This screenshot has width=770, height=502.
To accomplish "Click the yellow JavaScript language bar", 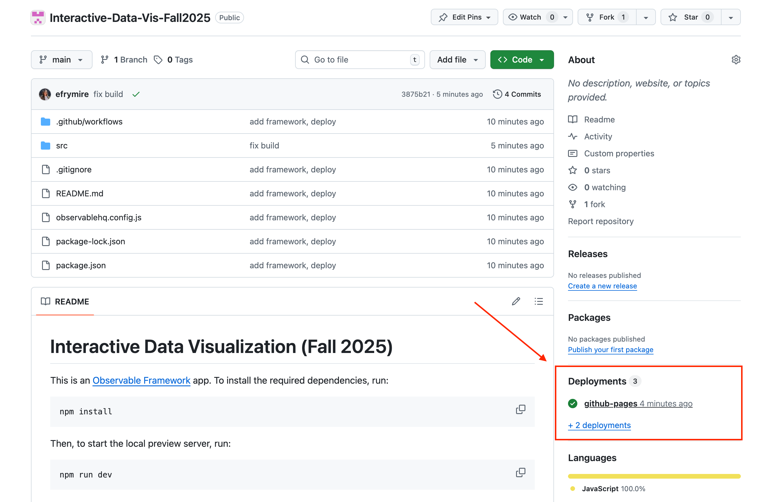I will point(654,476).
